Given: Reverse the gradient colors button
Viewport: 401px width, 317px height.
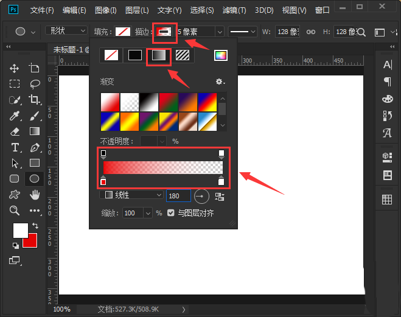Looking at the screenshot, I should point(220,197).
